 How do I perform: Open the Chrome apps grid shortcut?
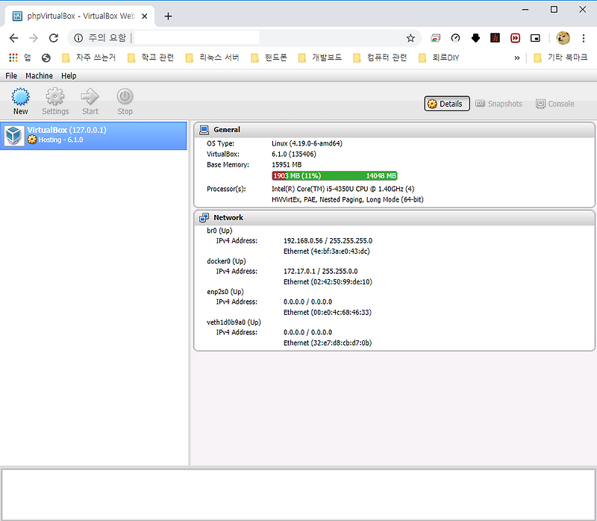(13, 57)
